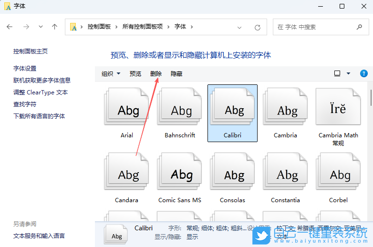Click the change view icon
Image resolution: width=373 pixels, height=247 pixels.
[x=337, y=73]
